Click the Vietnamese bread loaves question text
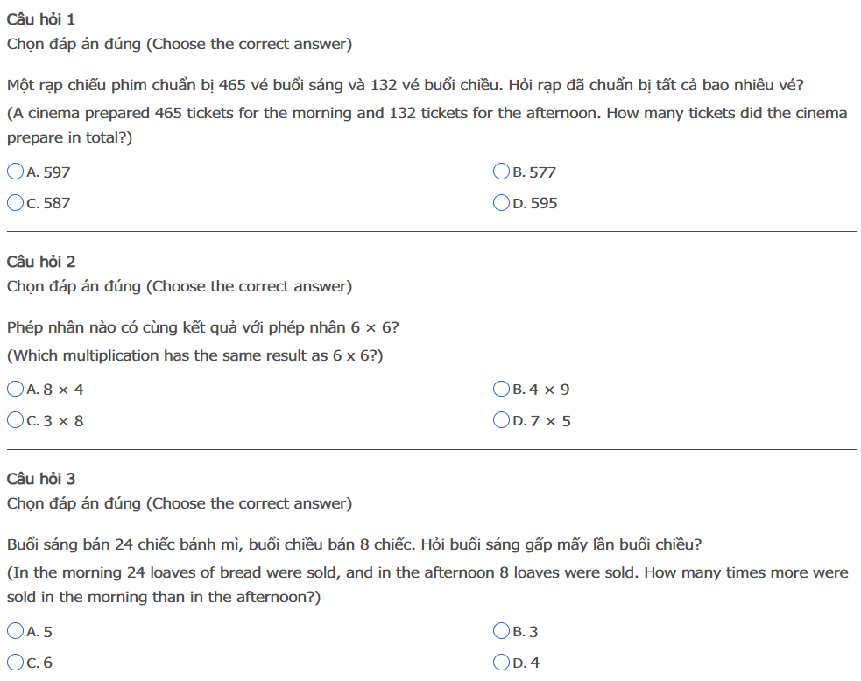The image size is (861, 681). pyautogui.click(x=354, y=544)
